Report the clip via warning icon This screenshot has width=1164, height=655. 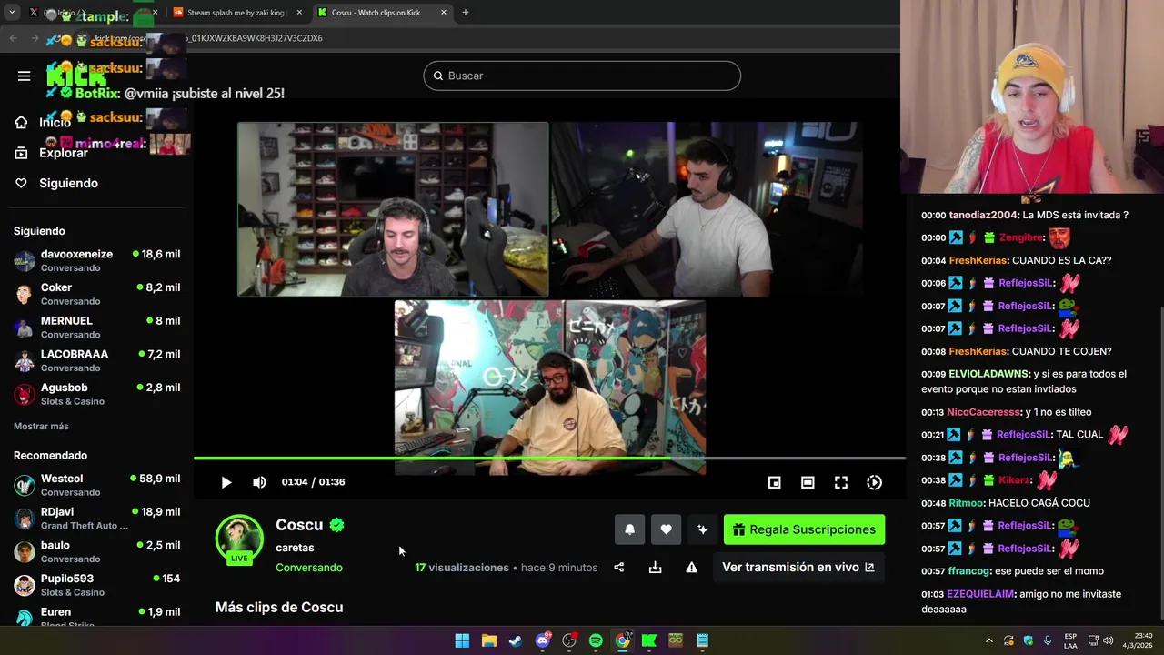pyautogui.click(x=691, y=568)
